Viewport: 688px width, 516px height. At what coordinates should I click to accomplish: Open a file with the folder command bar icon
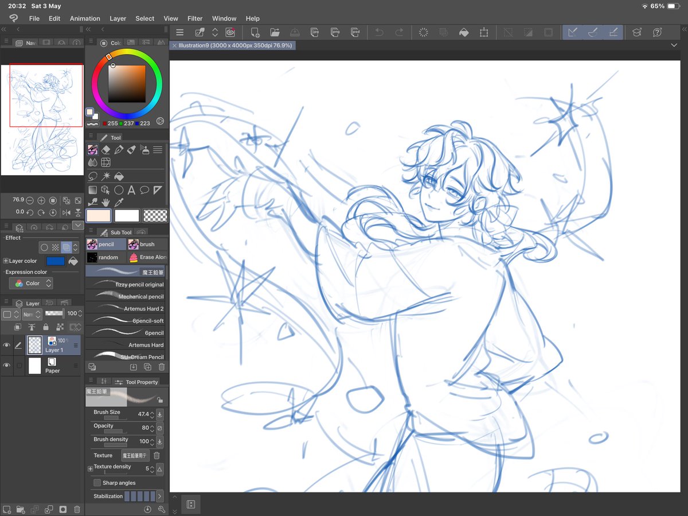pos(275,33)
